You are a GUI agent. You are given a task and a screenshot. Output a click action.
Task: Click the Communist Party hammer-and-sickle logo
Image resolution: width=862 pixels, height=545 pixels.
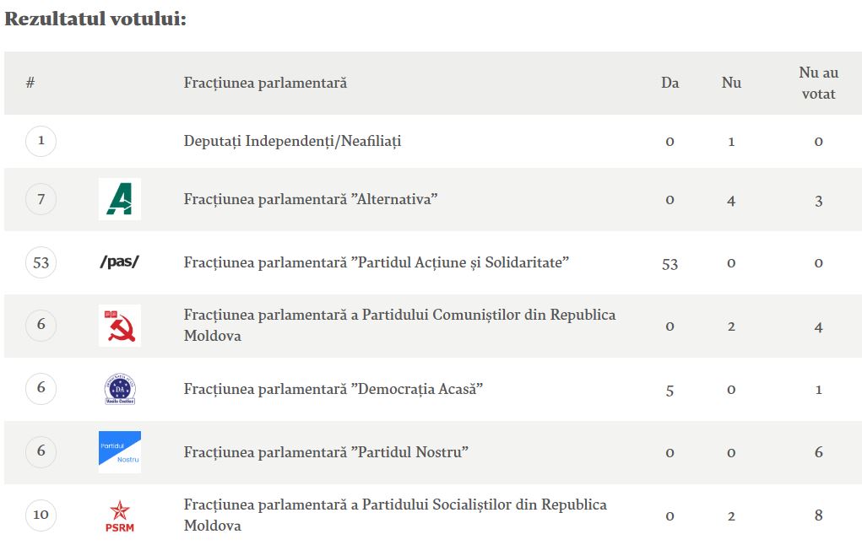click(x=119, y=325)
